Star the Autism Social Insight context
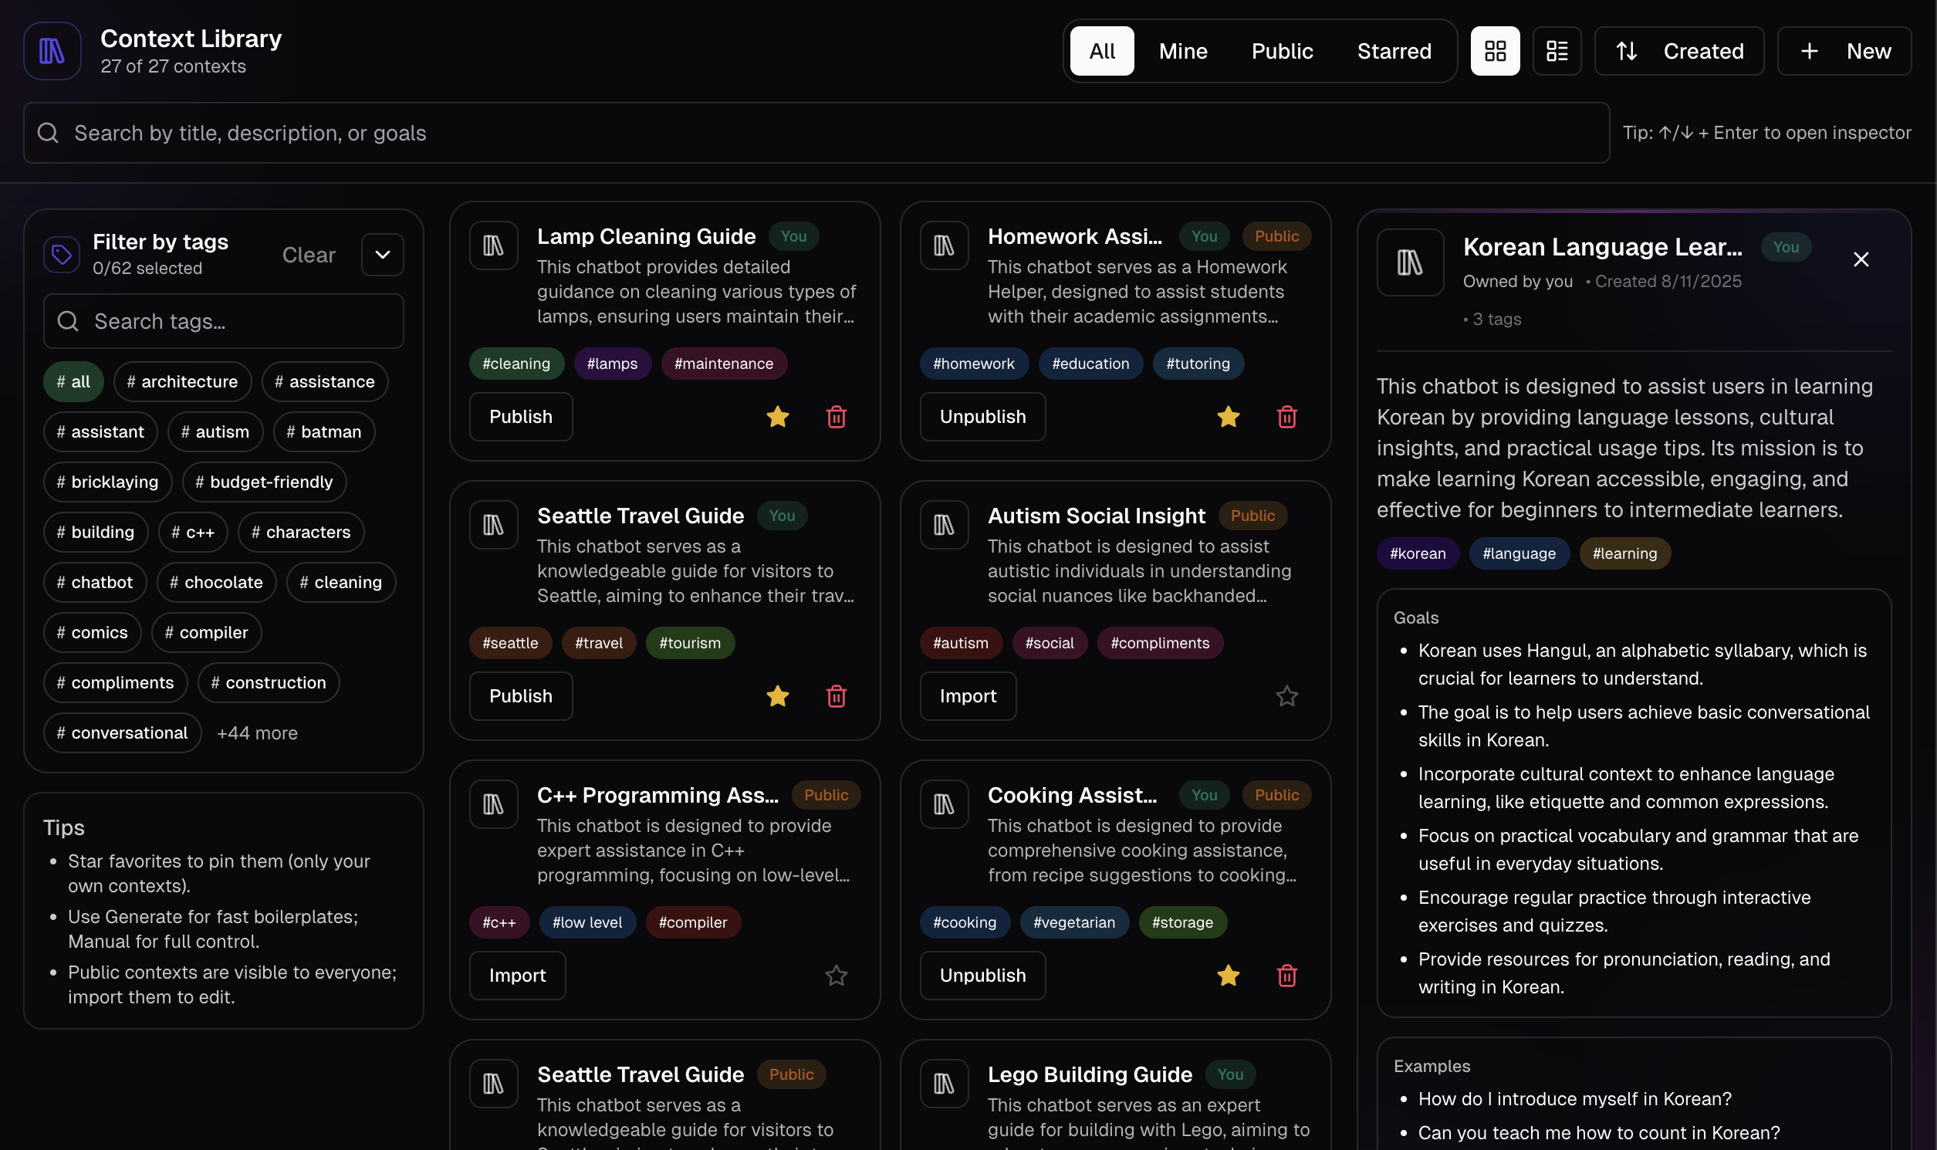This screenshot has height=1150, width=1937. click(1287, 696)
